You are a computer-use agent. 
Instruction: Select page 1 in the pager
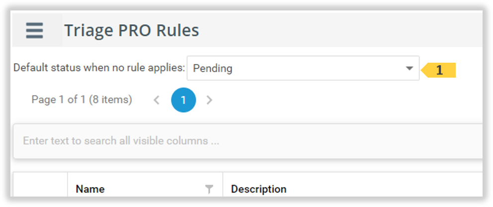point(183,100)
